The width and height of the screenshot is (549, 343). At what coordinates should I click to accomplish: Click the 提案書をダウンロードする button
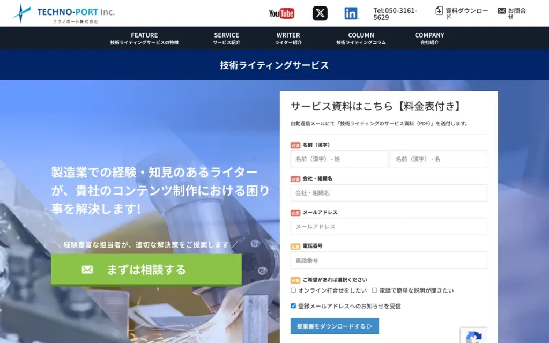point(335,326)
